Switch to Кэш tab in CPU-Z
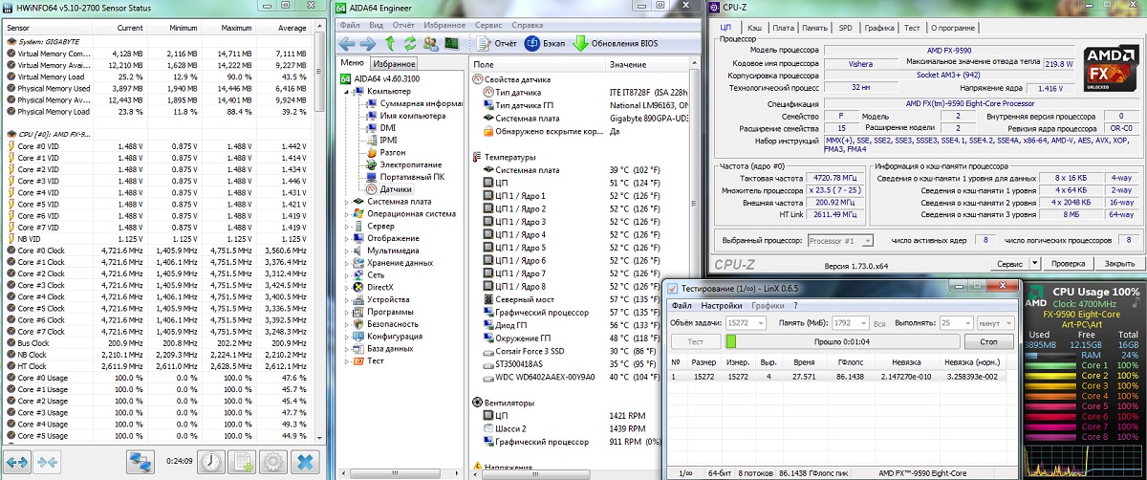The image size is (1147, 480). point(755,28)
